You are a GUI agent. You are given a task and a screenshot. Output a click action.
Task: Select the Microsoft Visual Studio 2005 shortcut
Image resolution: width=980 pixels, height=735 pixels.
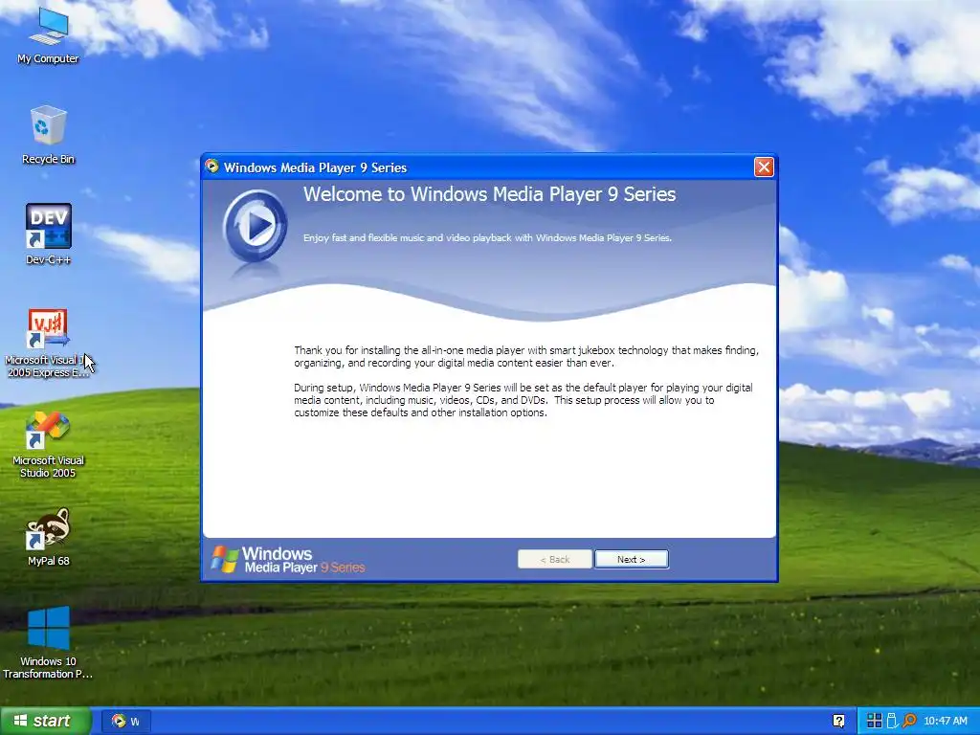[x=48, y=445]
